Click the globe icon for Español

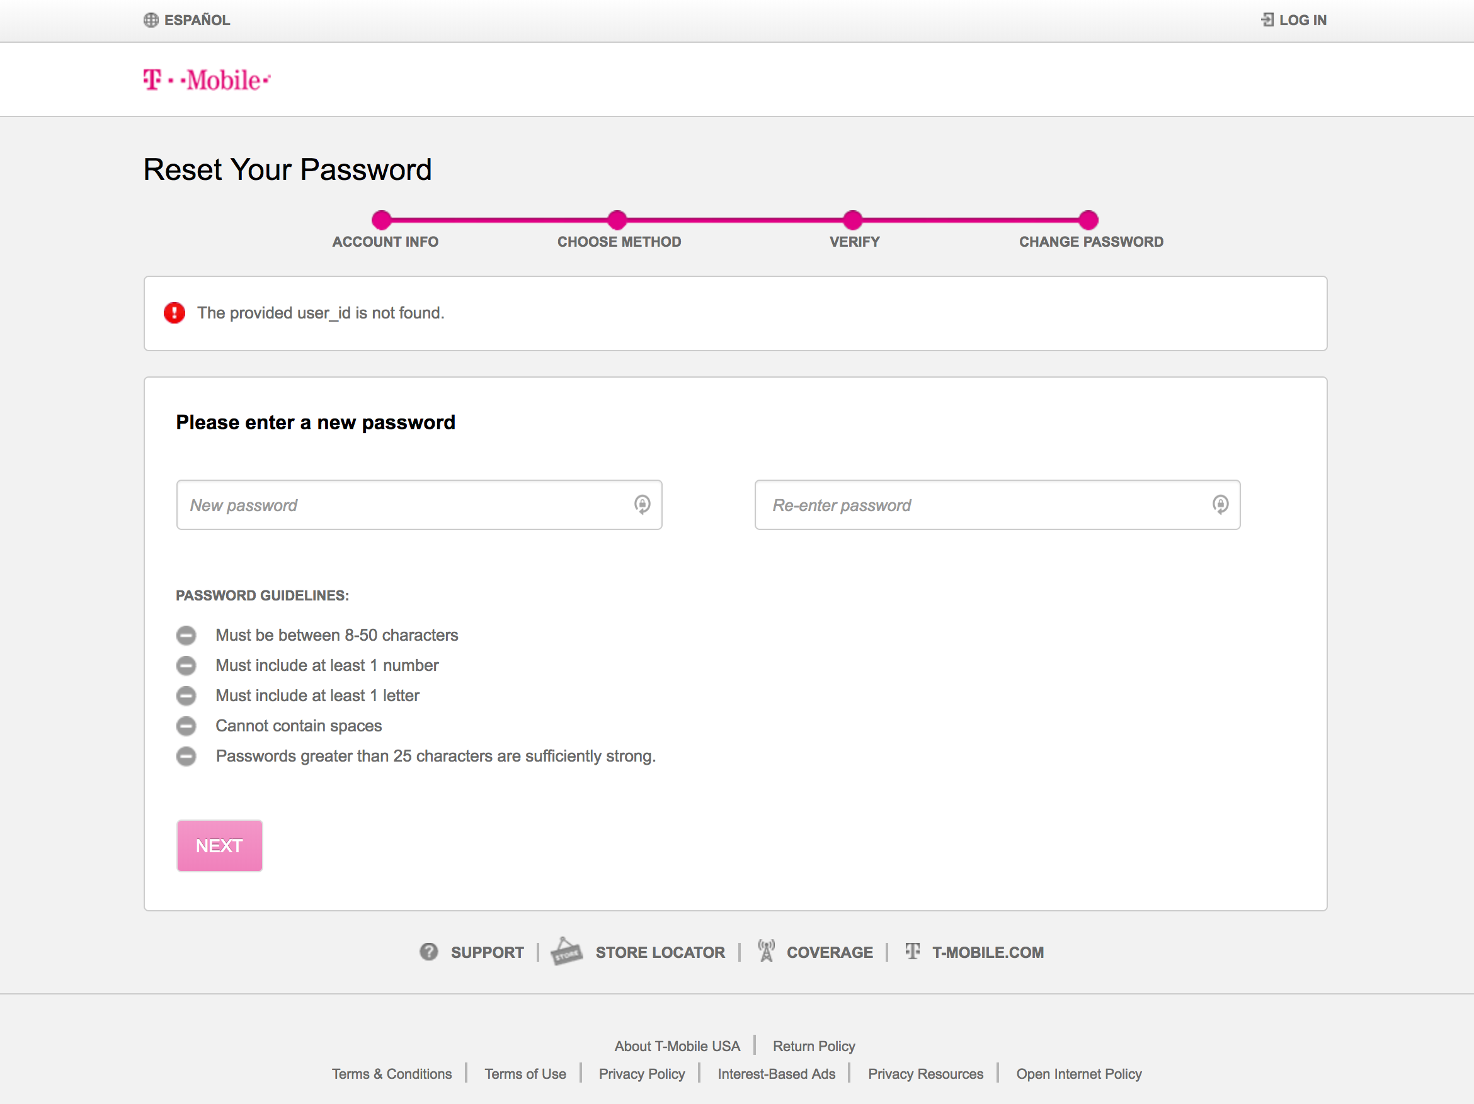point(151,20)
